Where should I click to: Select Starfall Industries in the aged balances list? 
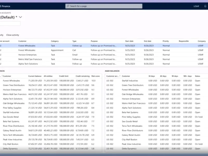coord(130,81)
